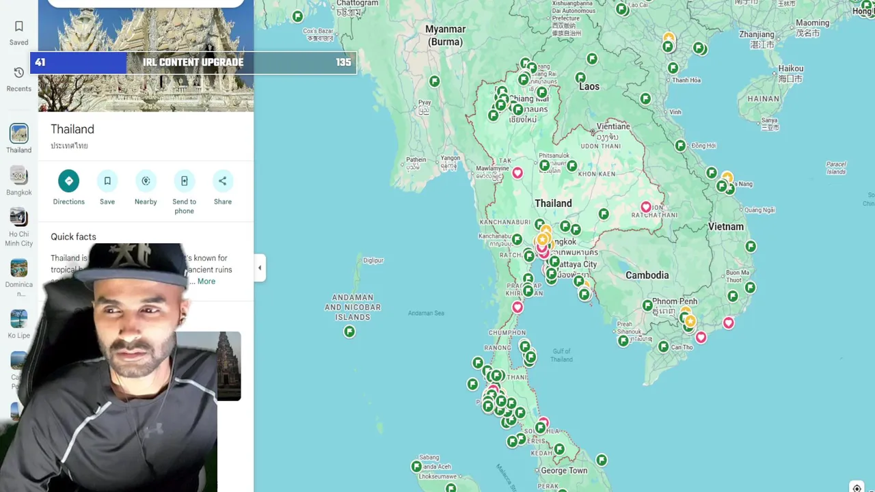Screen dimensions: 875x492
Task: Expand Quick facts with More link
Action: (x=206, y=282)
